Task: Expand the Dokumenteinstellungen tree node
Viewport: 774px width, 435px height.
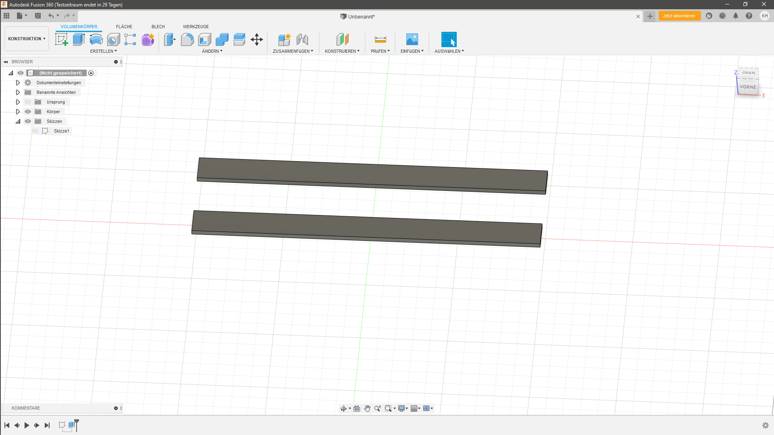Action: click(18, 82)
